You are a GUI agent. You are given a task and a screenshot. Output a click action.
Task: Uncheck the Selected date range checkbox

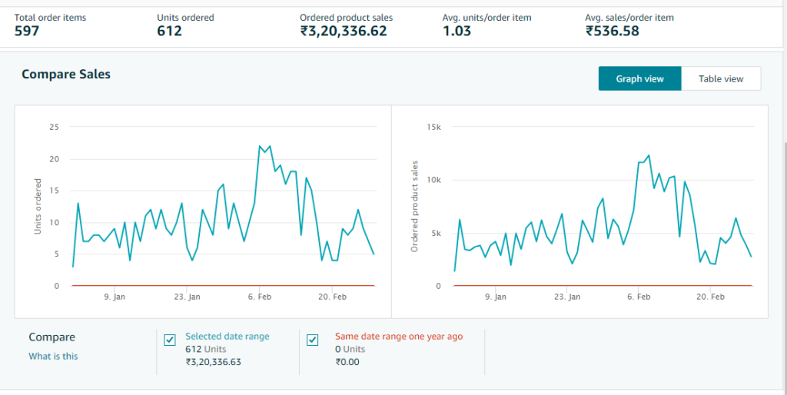click(171, 340)
